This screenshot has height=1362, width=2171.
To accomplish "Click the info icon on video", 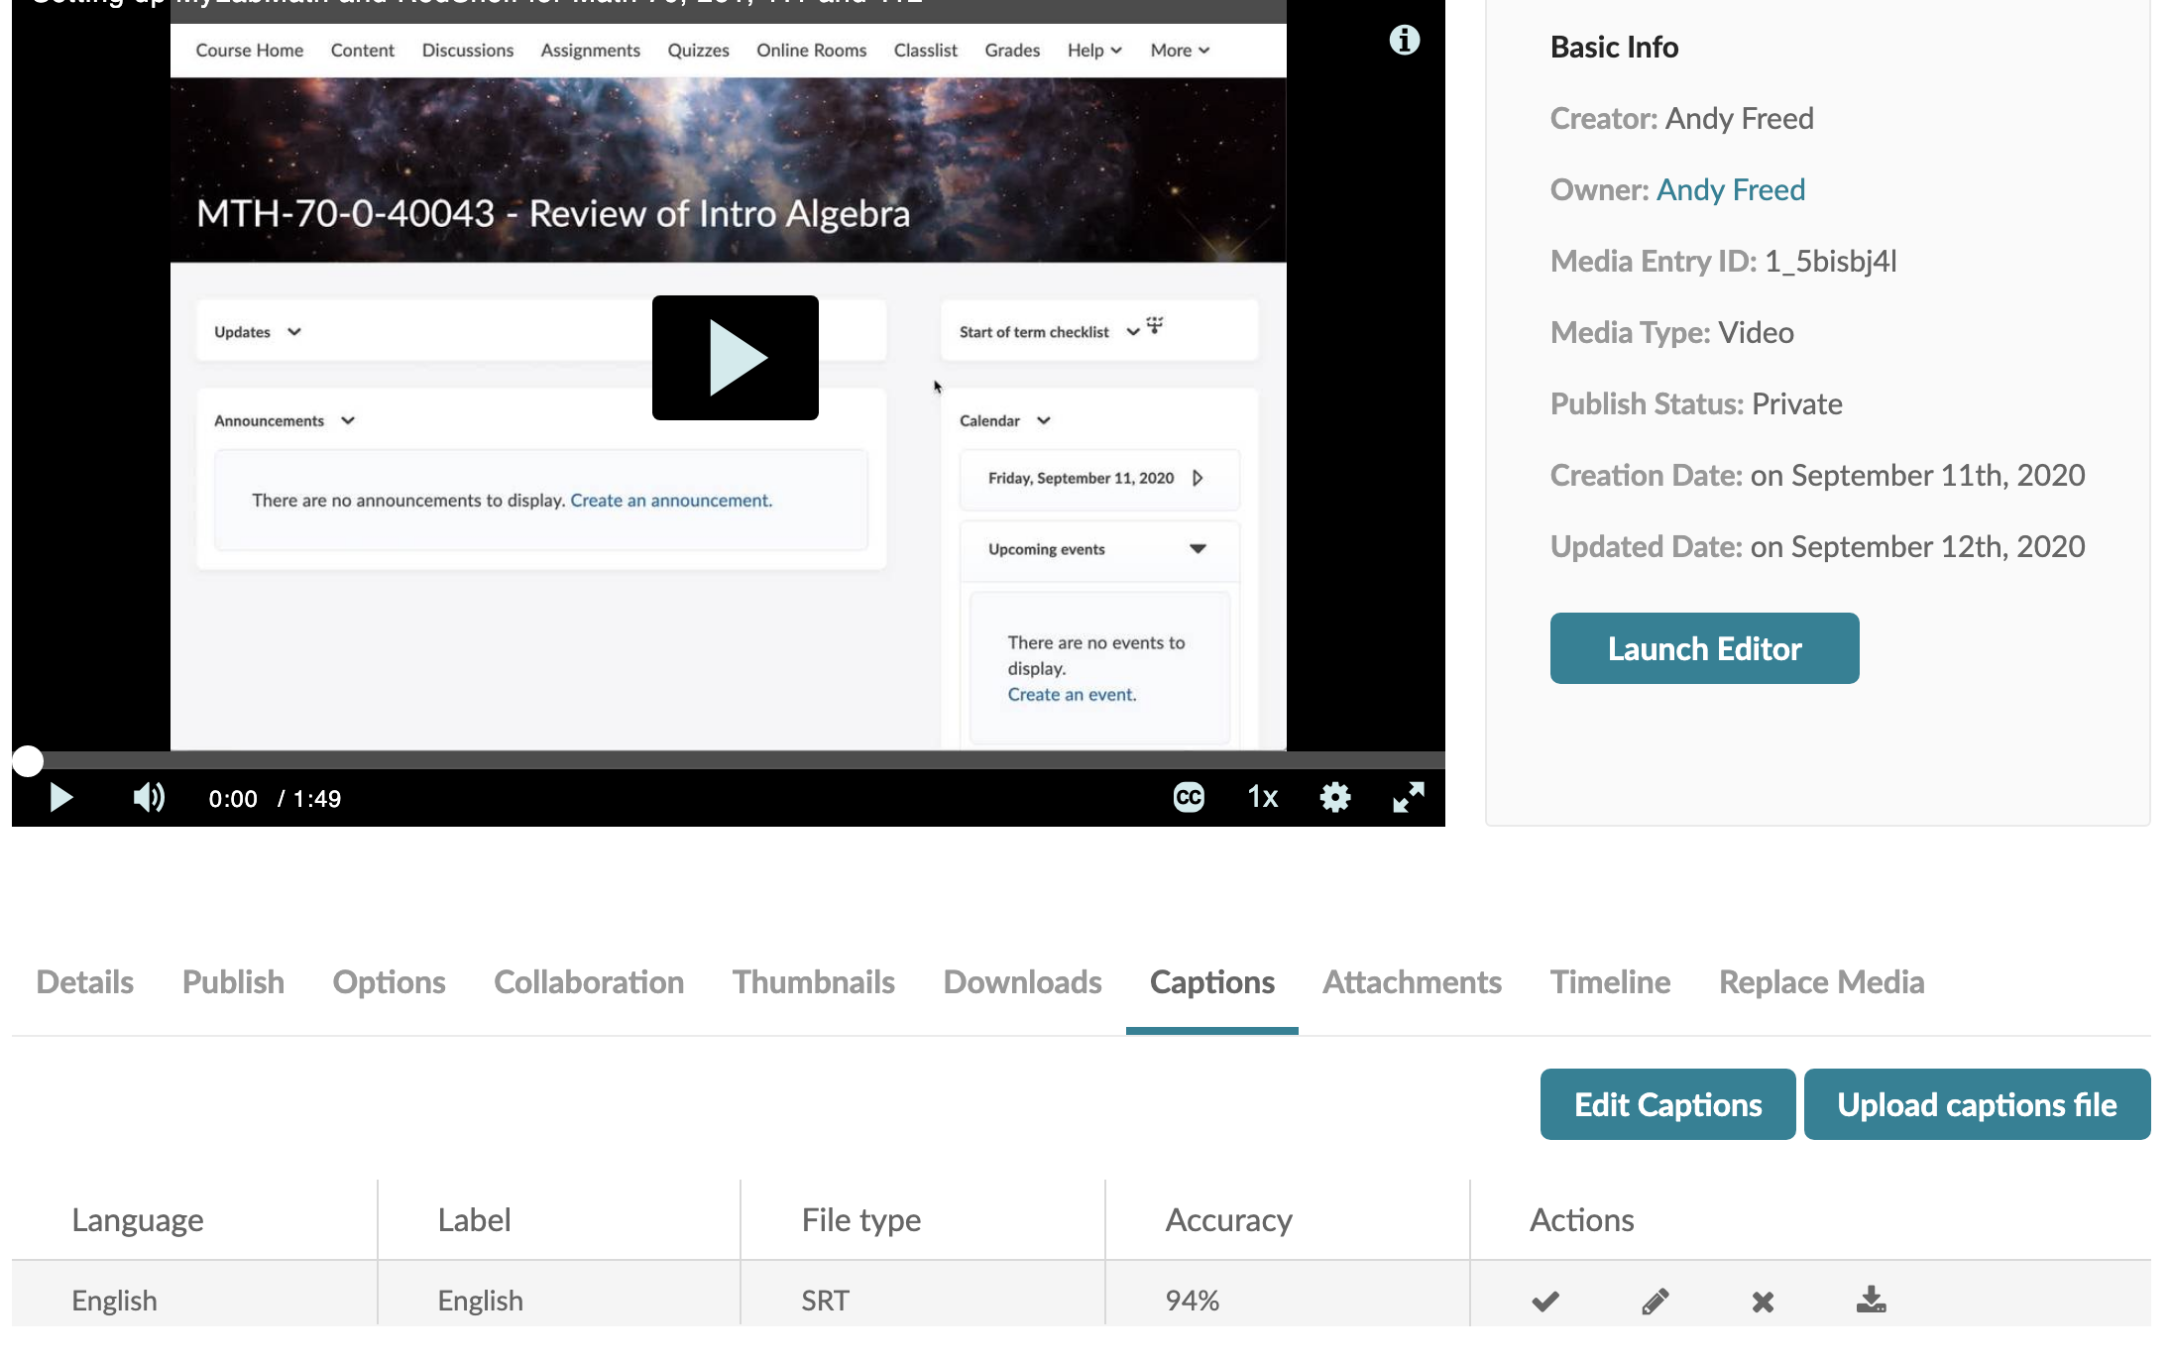I will pos(1404,41).
